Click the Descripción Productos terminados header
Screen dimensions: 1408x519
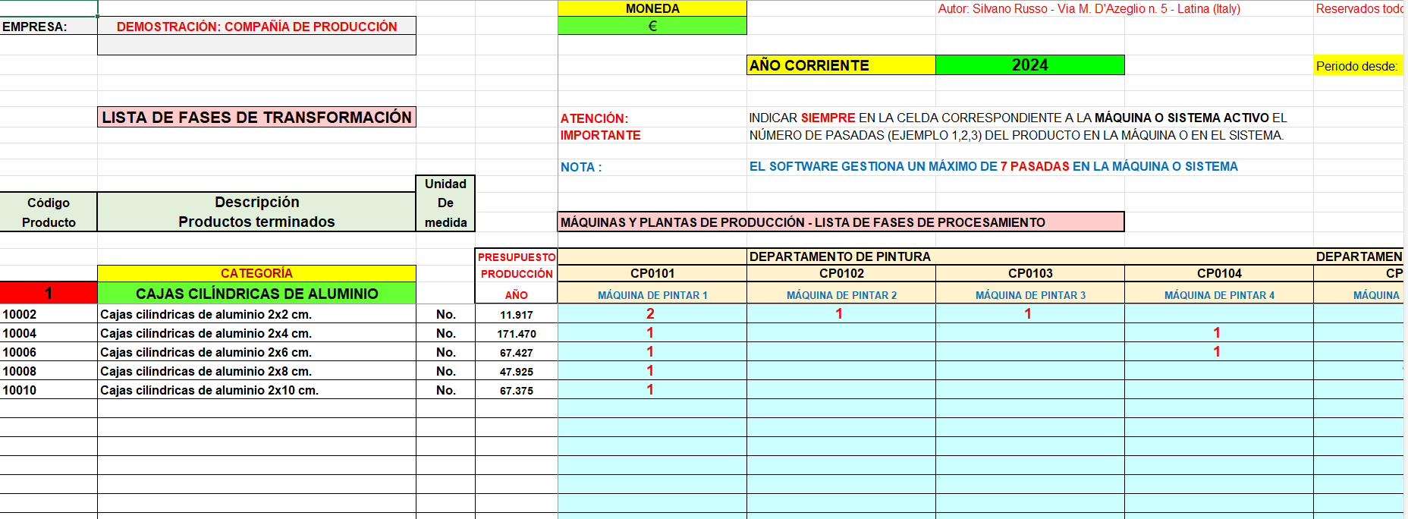point(256,212)
